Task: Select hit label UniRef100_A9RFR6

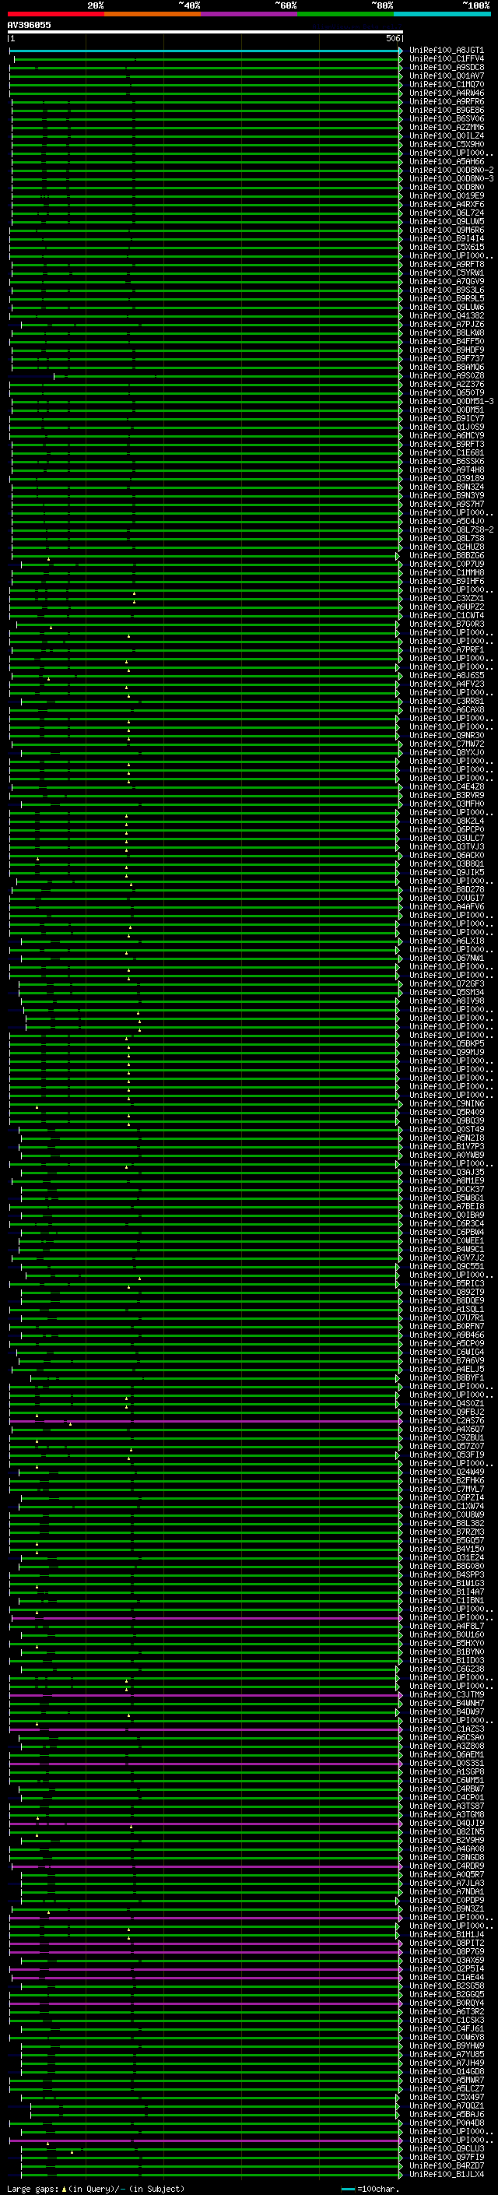Action: pos(446,101)
